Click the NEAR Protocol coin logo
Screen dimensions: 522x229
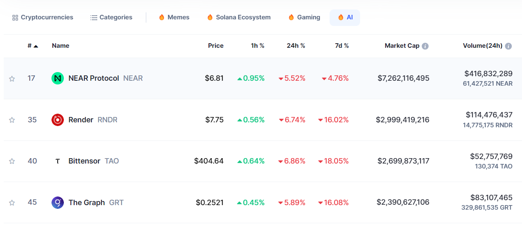click(x=58, y=78)
